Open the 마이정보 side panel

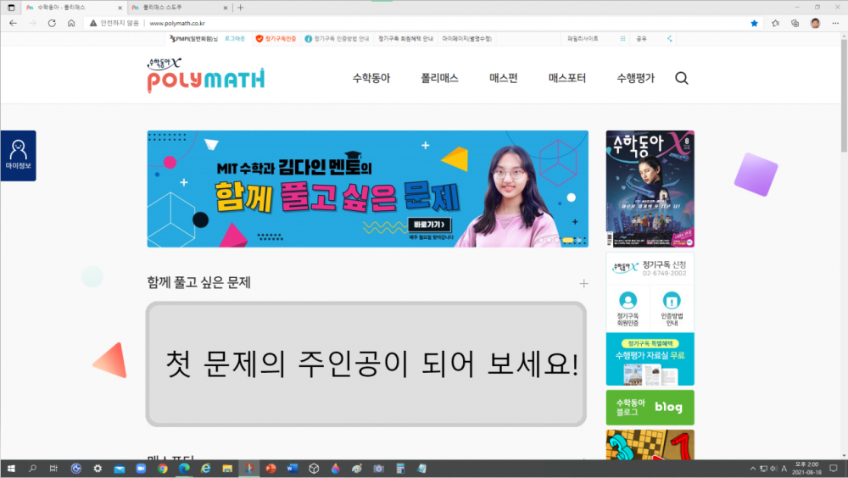(x=19, y=156)
